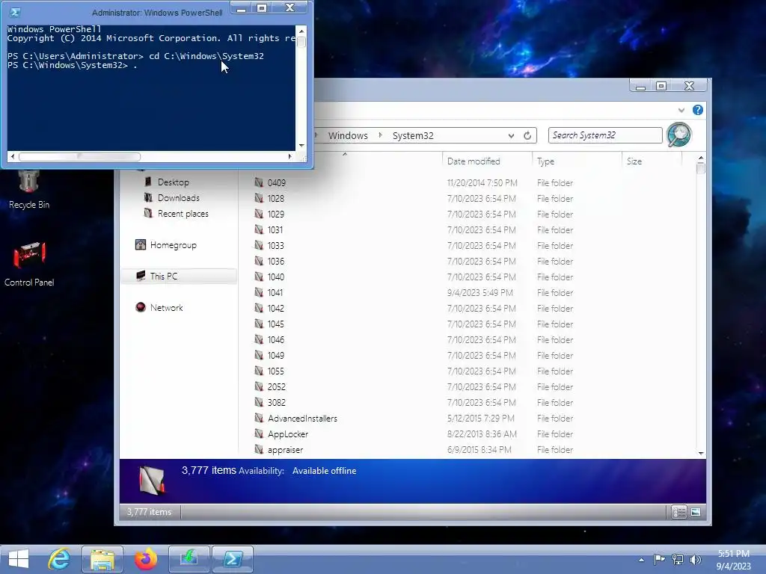766x574 pixels.
Task: Click Explorer file list scroll up arrow
Action: tap(701, 158)
